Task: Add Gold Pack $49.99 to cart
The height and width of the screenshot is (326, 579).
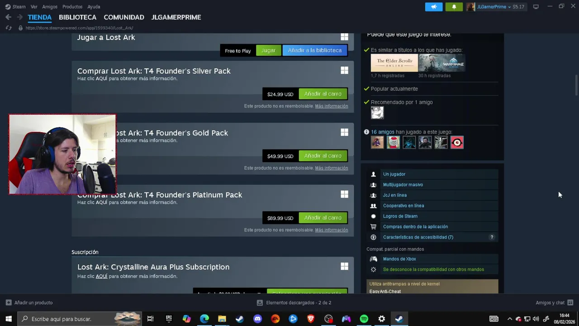Action: 323,156
